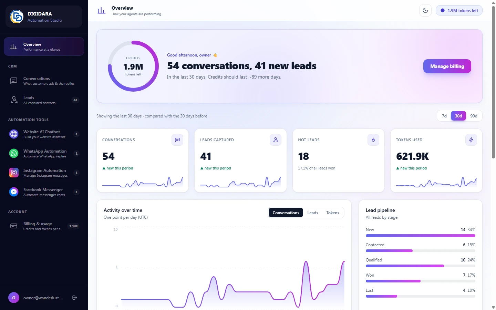The image size is (496, 310).
Task: Click the Leads Captured card person icon
Action: pos(276,140)
